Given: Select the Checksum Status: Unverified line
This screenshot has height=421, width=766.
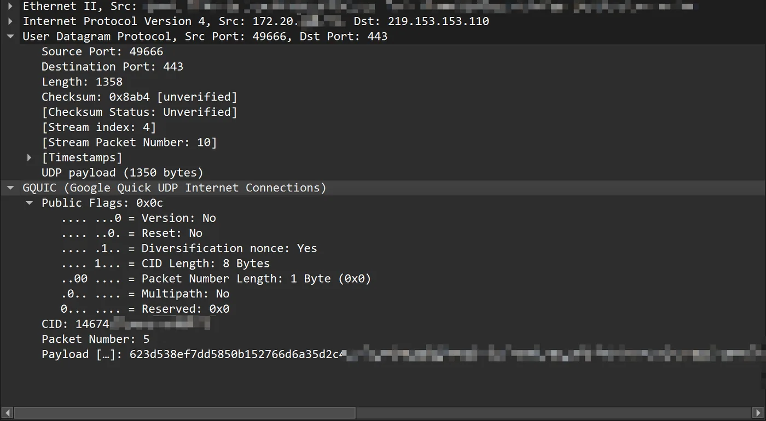Looking at the screenshot, I should click(140, 112).
